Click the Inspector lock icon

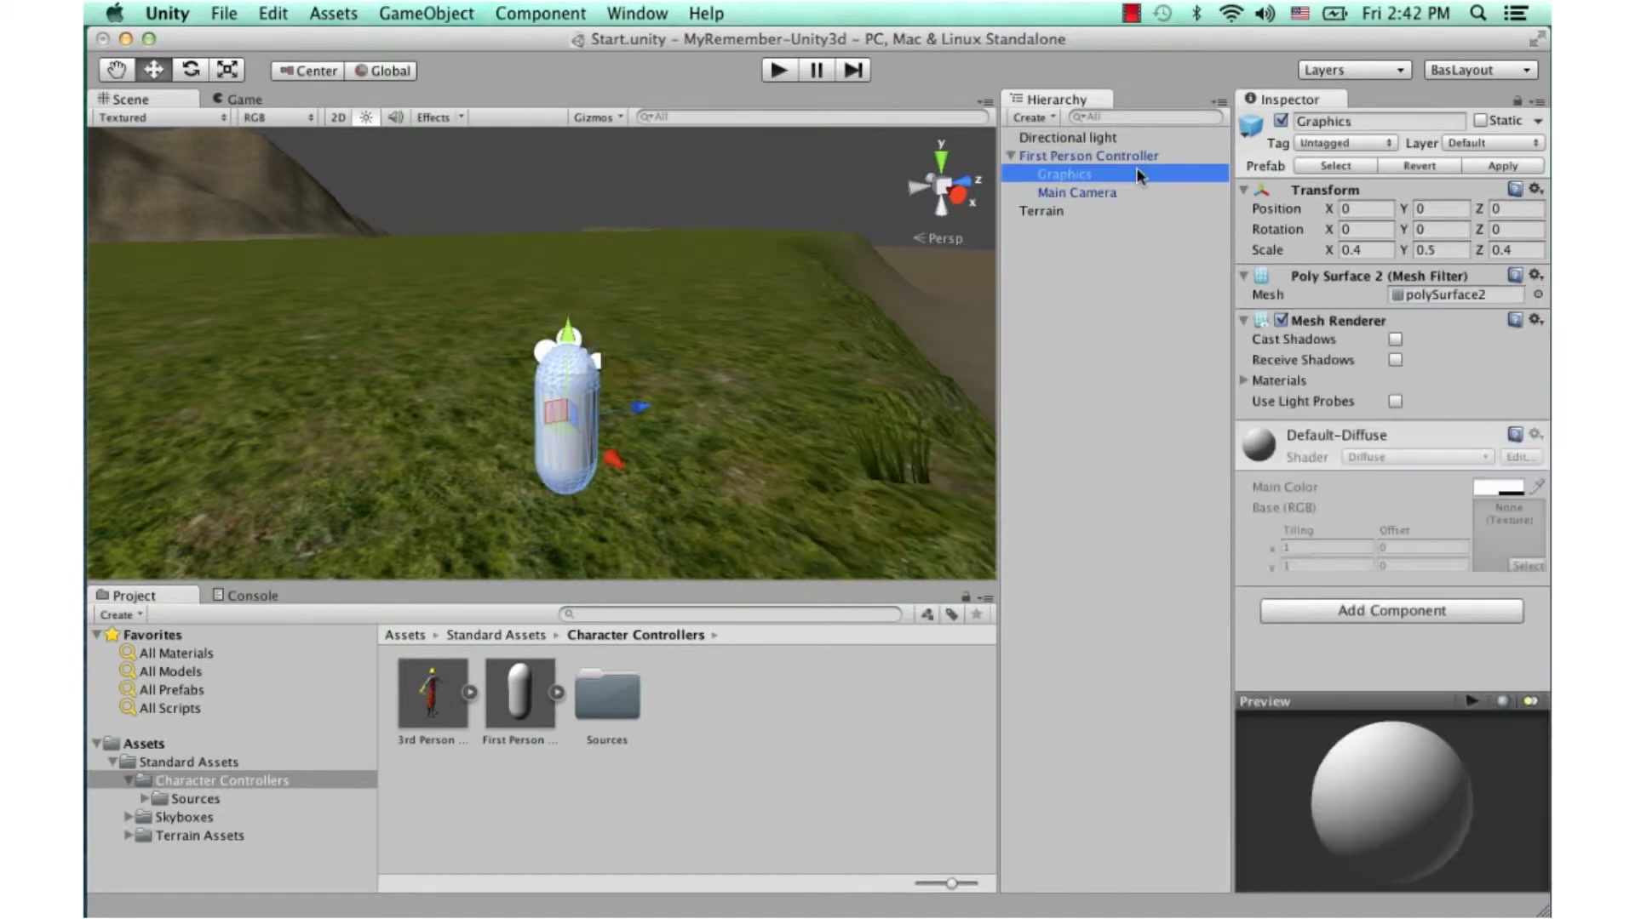click(x=1517, y=100)
